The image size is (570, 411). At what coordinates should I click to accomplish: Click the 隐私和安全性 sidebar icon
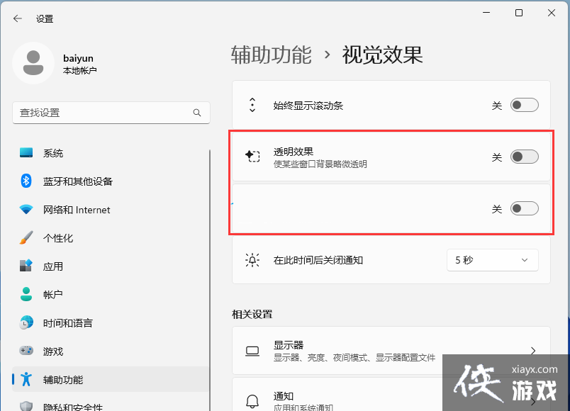28,405
